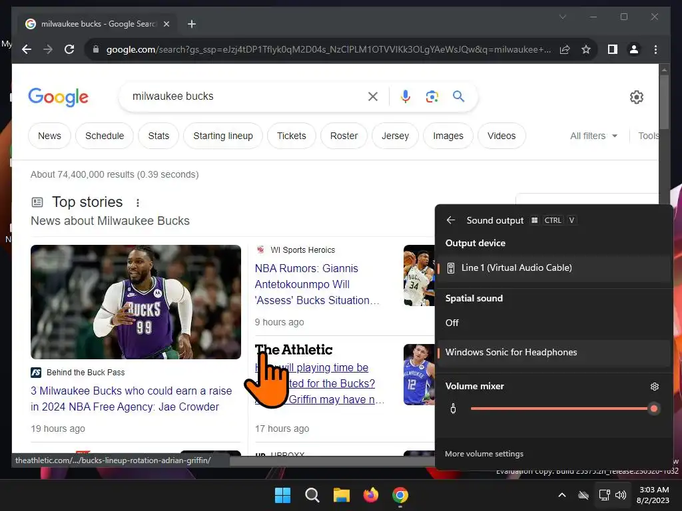Select the Tickets filter chip
The image size is (682, 511).
[292, 136]
